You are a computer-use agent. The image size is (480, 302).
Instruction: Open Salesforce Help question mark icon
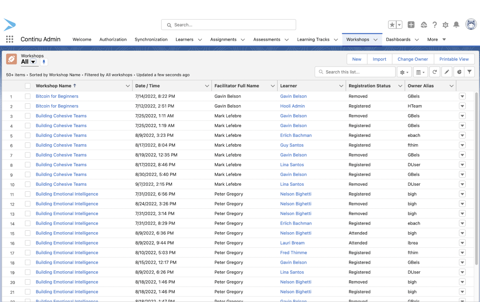click(x=434, y=25)
